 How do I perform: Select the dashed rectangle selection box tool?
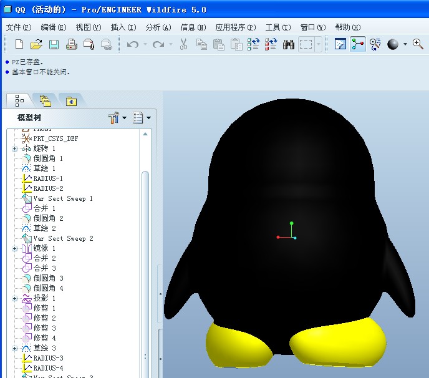[306, 44]
